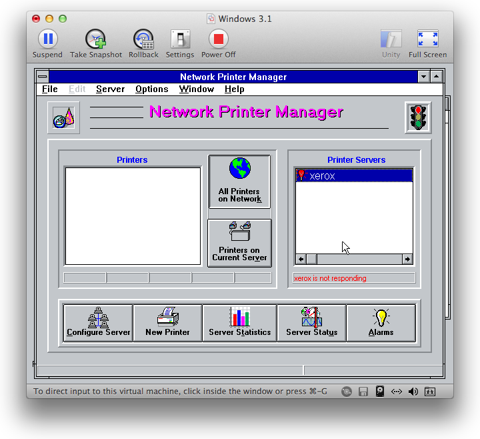Image resolution: width=480 pixels, height=439 pixels.
Task: Click inside the empty Printers list box
Action: click(133, 216)
